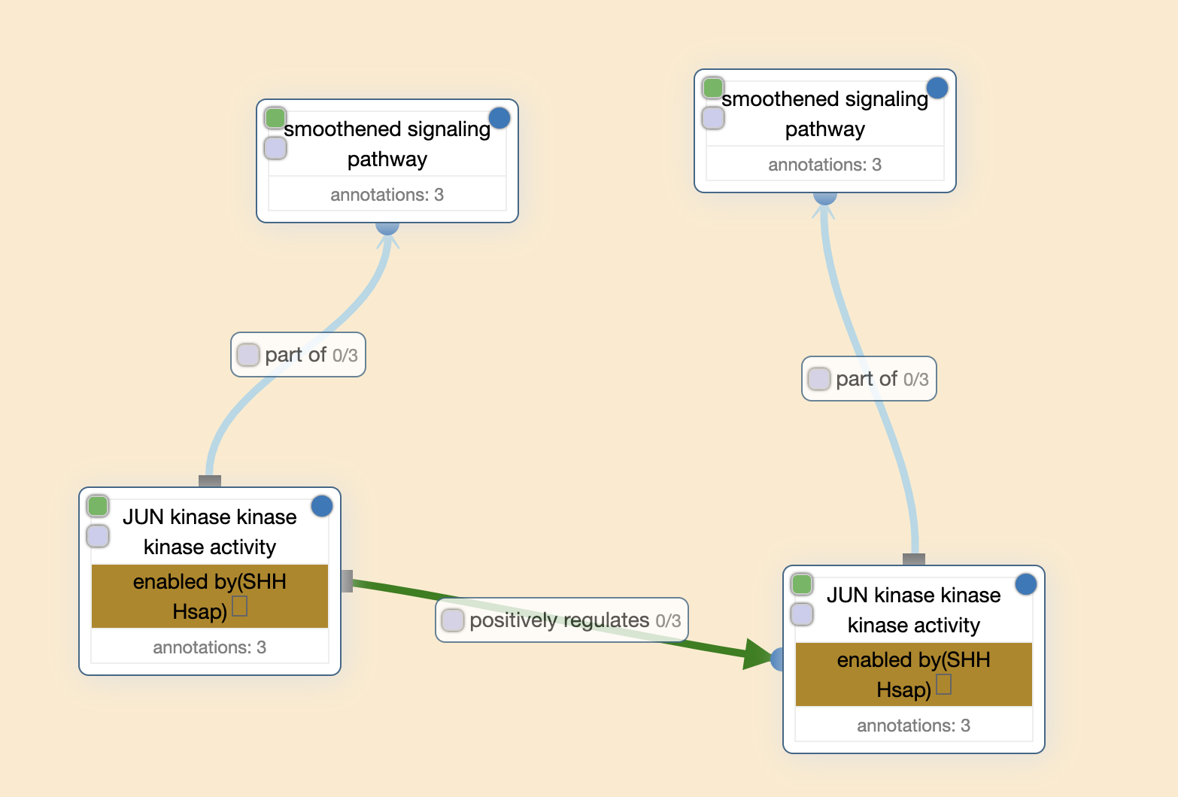
Task: Tick the box on the 'positively regulates 0/3' label
Action: [x=453, y=620]
